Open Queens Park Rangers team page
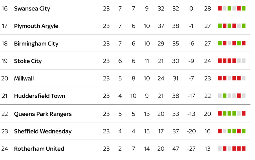Screen dimensions: 255x160 [x=43, y=114]
